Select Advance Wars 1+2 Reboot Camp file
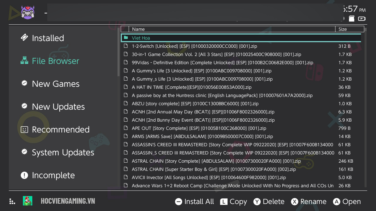Image resolution: width=376 pixels, height=211 pixels. tap(241, 186)
